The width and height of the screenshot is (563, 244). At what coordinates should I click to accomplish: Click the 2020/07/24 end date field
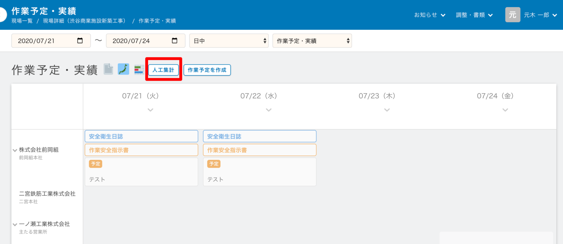[x=146, y=41]
